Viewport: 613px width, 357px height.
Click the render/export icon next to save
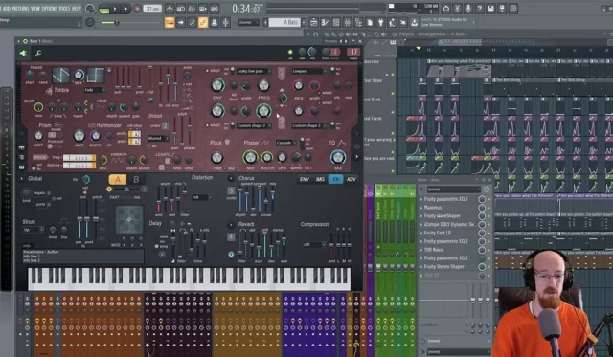[x=502, y=9]
